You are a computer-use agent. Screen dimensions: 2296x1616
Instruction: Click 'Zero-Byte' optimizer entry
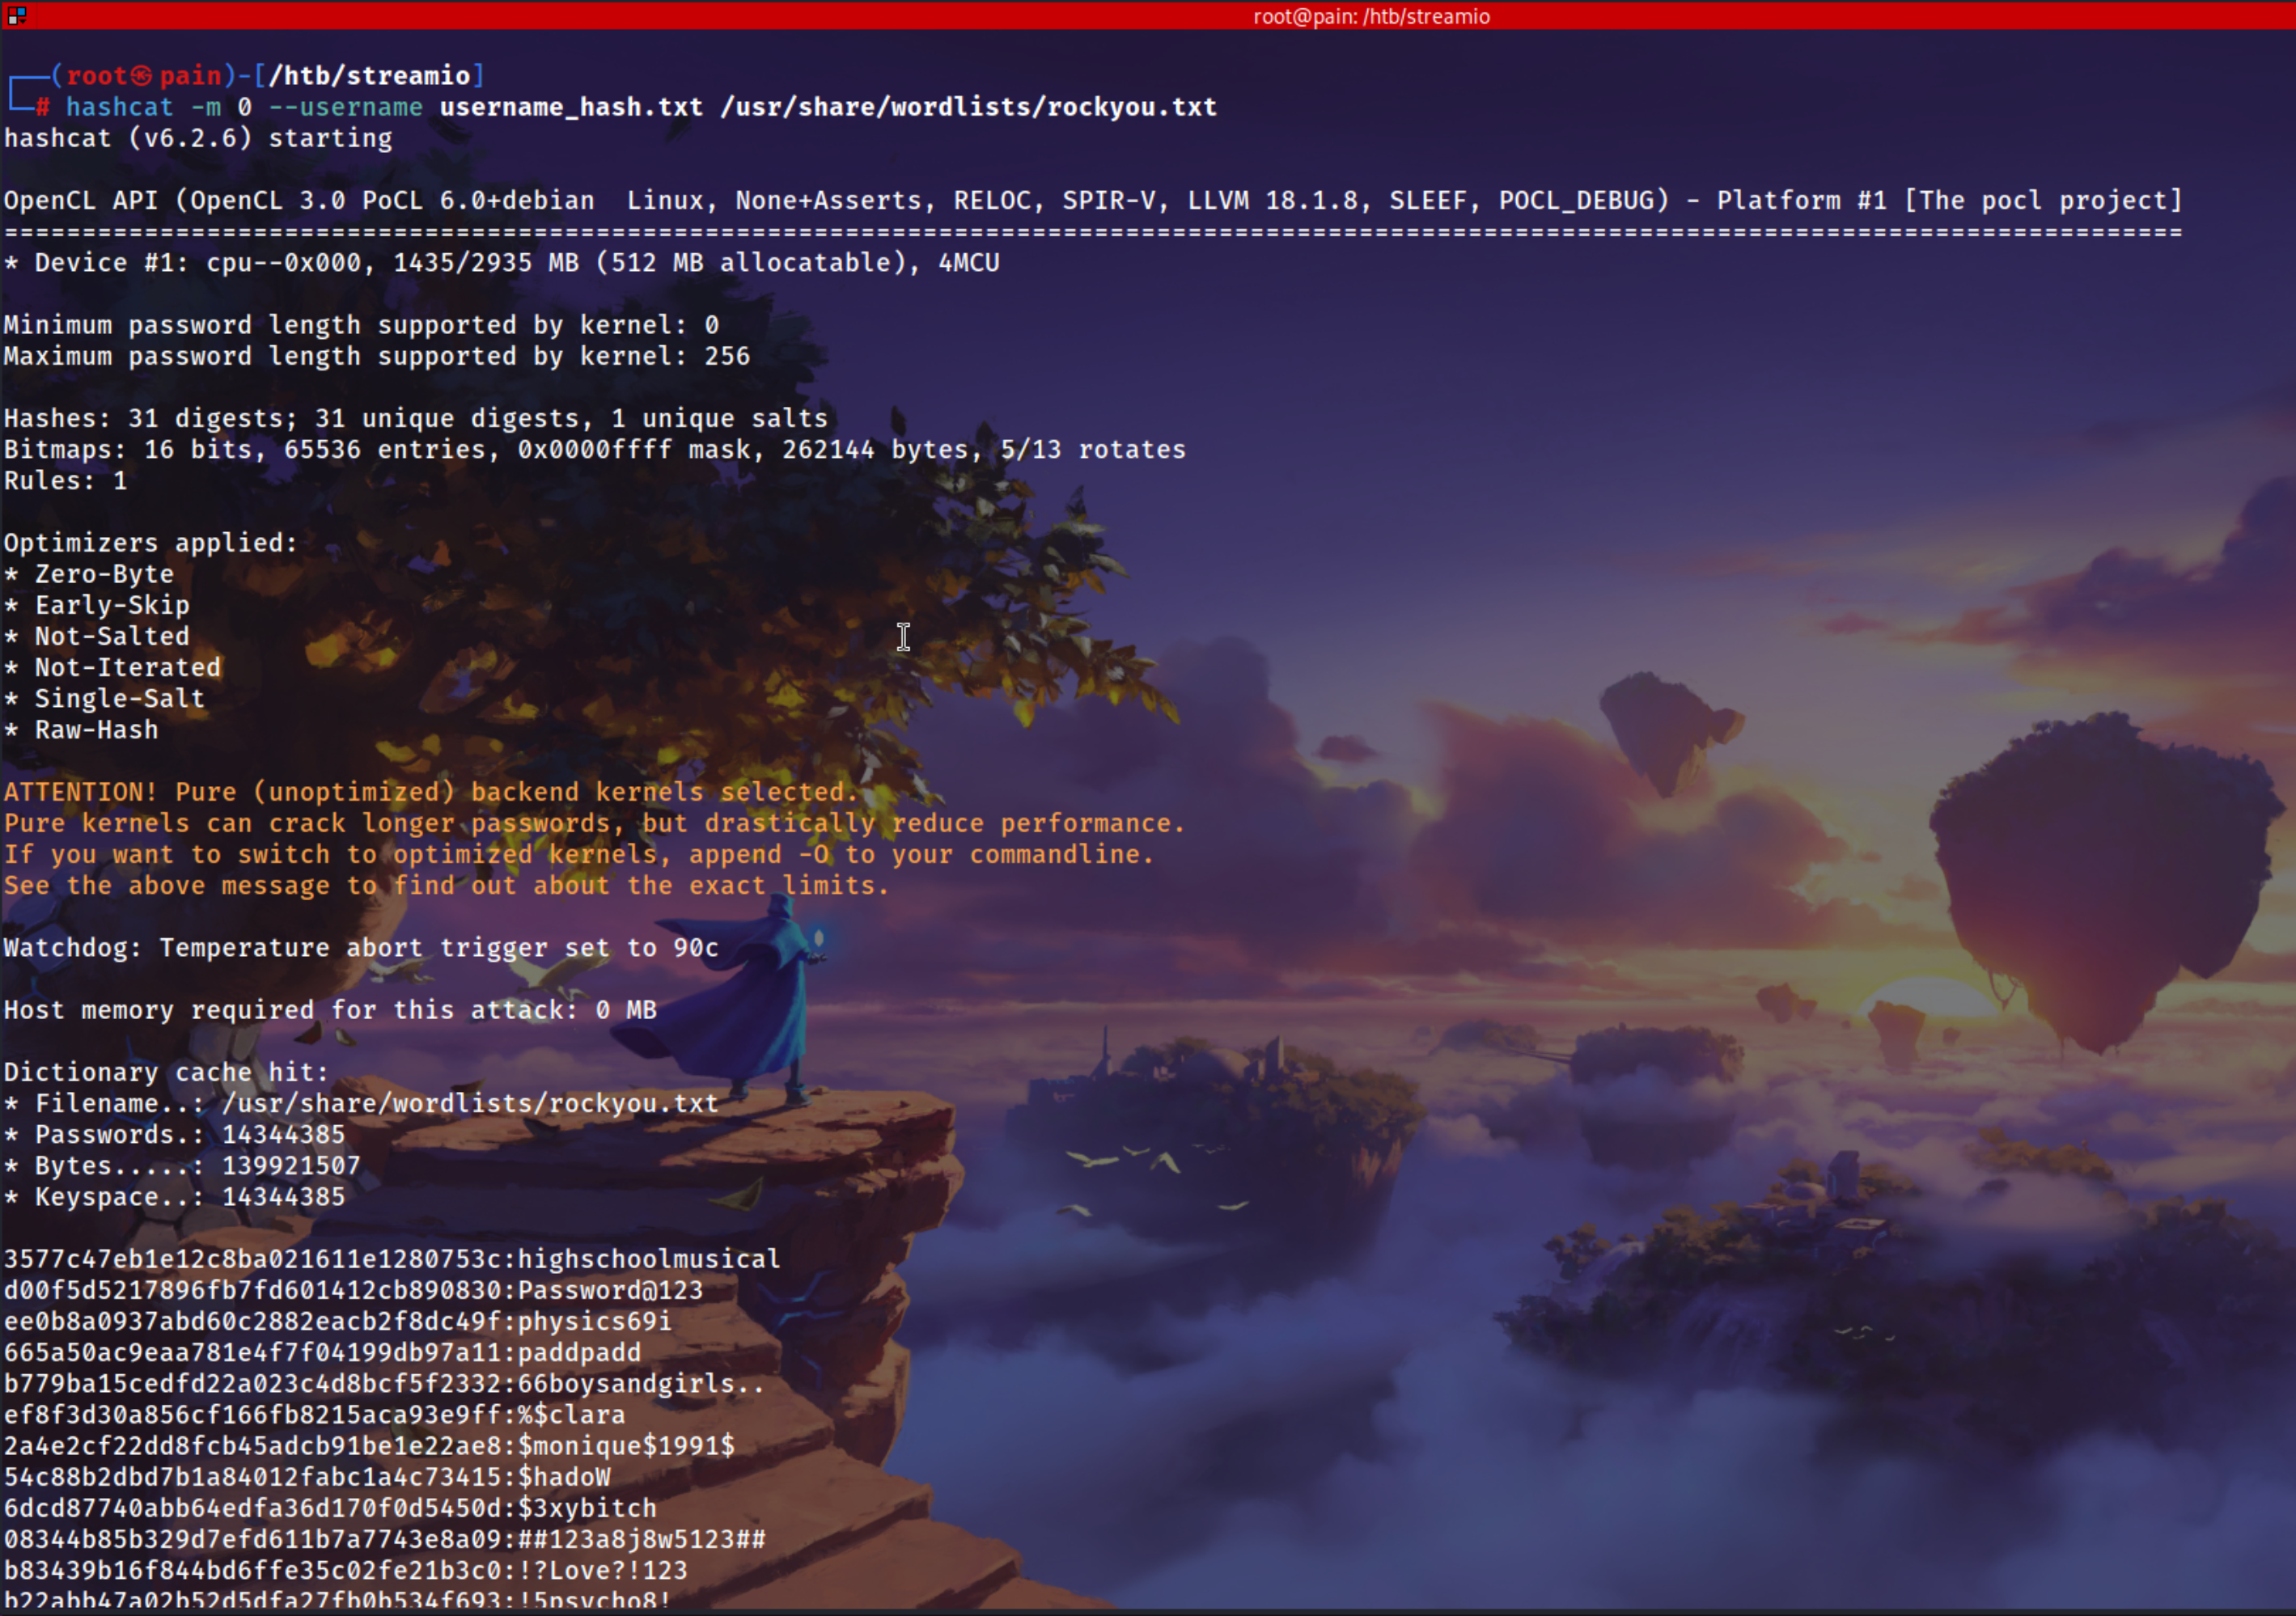click(x=104, y=574)
